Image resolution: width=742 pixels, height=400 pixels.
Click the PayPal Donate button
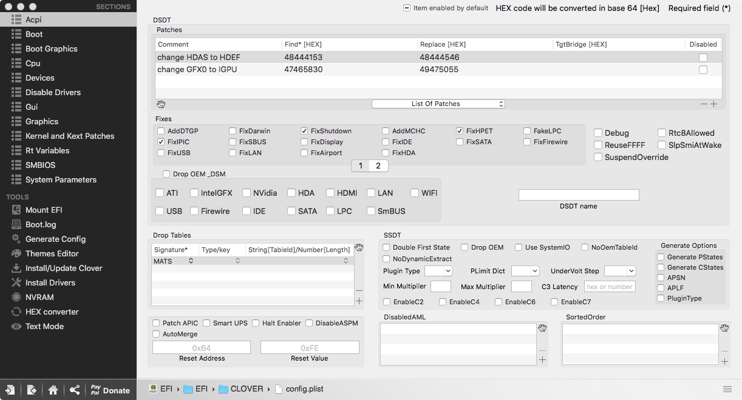(110, 390)
